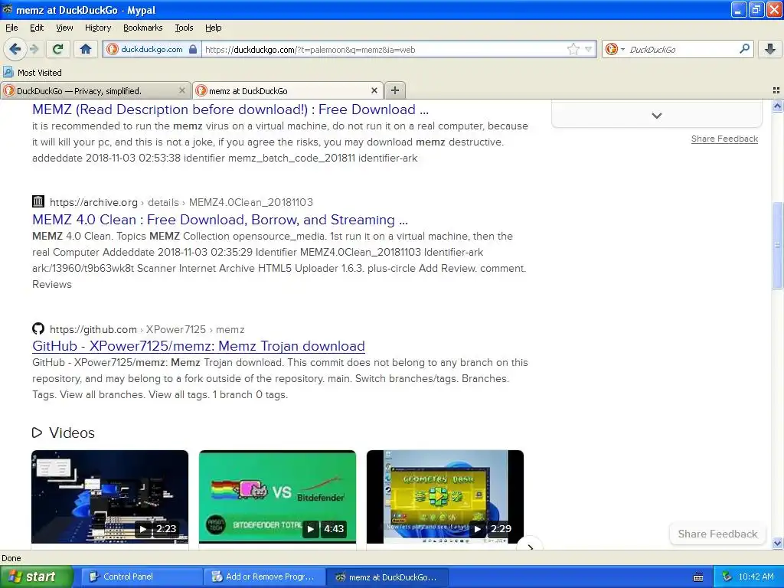Viewport: 784px width, 588px height.
Task: Switch to DuckDuckGo — Privacy, simplified tab
Action: (95, 90)
